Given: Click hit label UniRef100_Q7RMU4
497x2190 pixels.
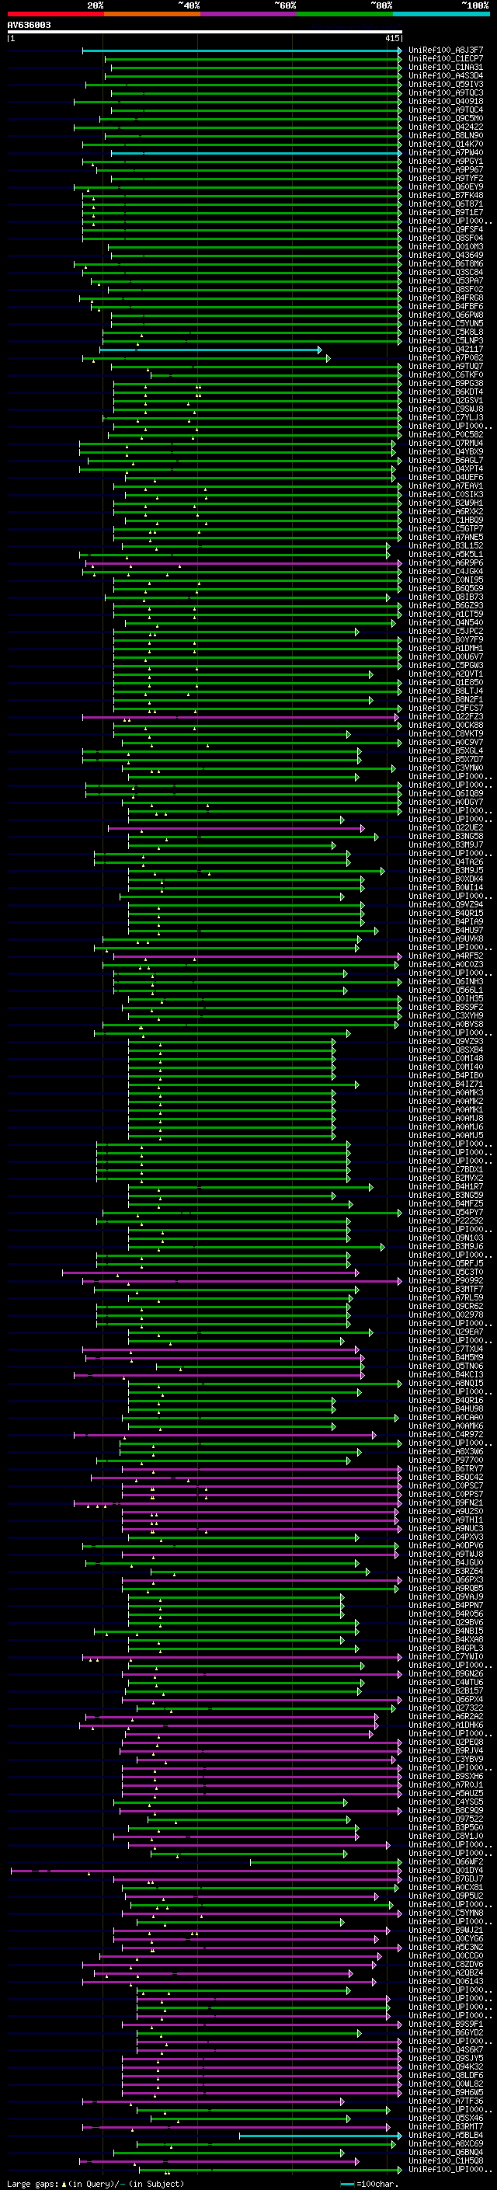Looking at the screenshot, I should [x=446, y=443].
